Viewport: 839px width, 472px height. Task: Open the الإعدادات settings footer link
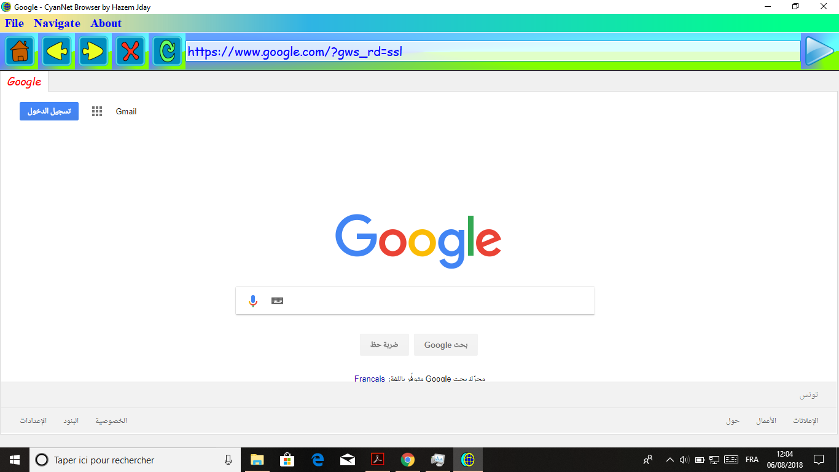[x=33, y=421]
